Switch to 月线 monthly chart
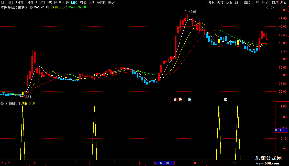Viewport: 289px width, 166px height. tap(91, 2)
